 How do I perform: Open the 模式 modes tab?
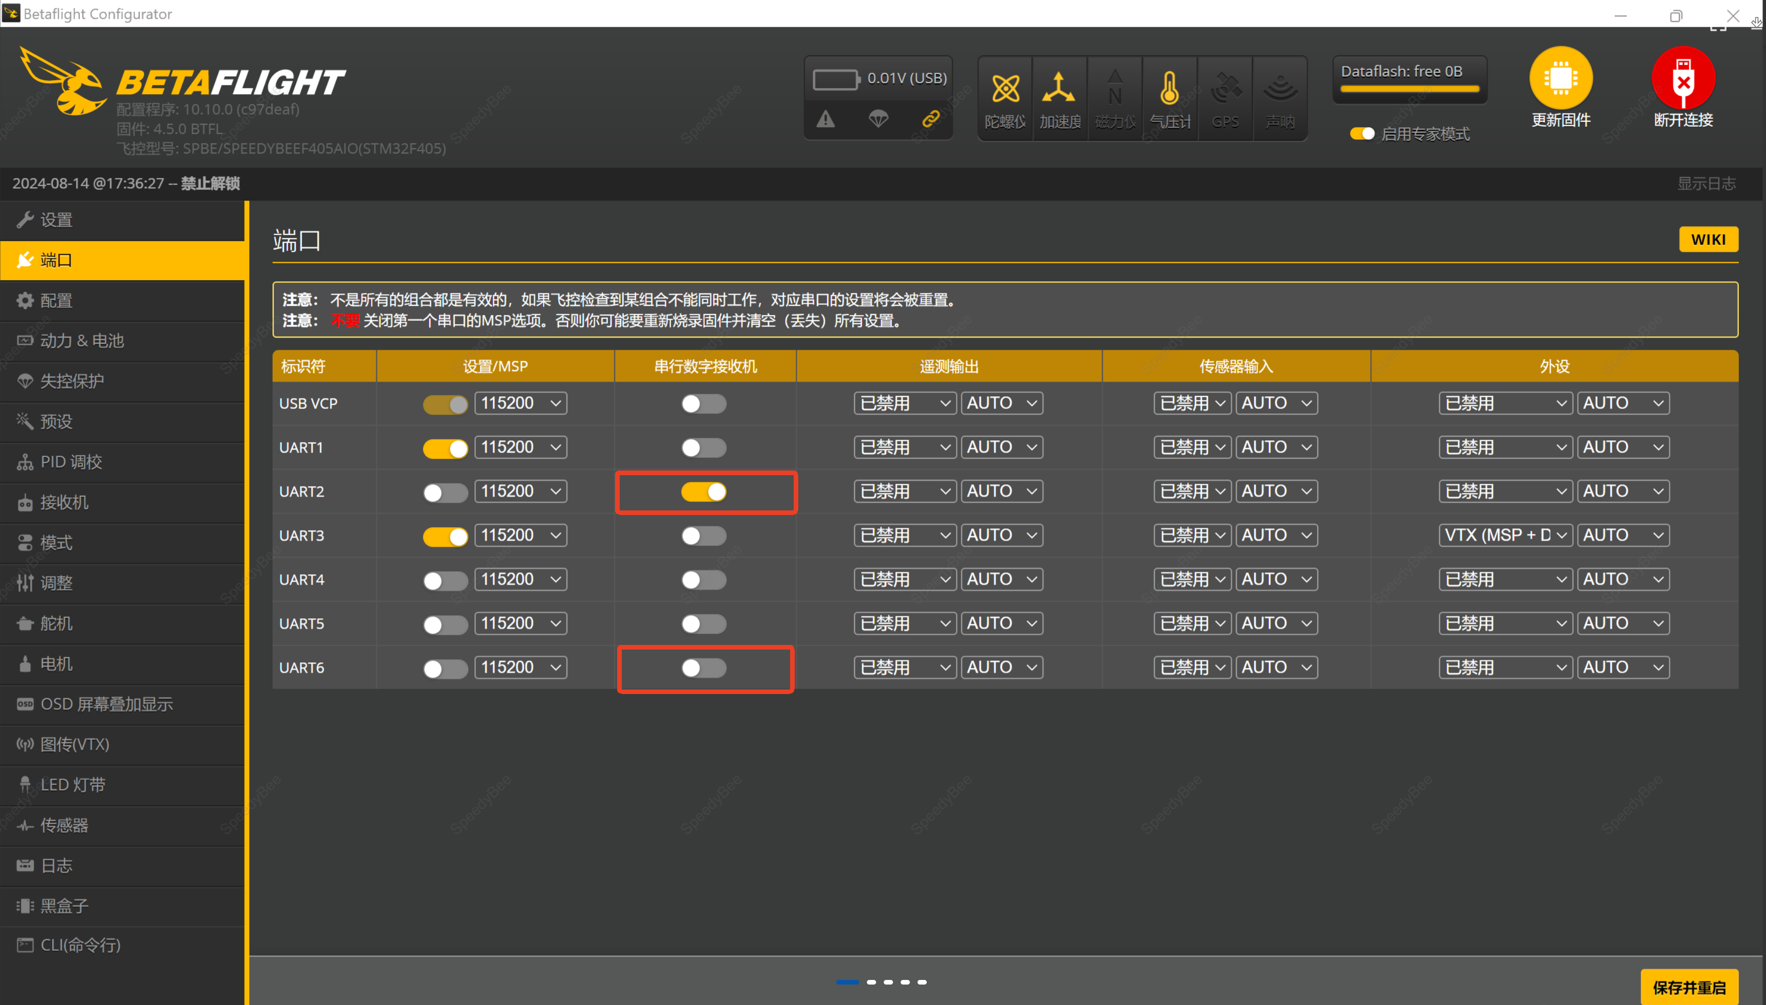(x=123, y=543)
